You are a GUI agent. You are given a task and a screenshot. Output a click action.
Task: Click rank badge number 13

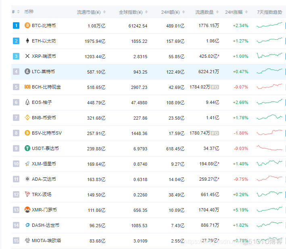[16, 210]
